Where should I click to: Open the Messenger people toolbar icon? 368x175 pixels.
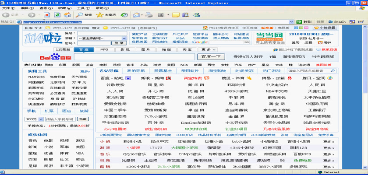(x=197, y=15)
